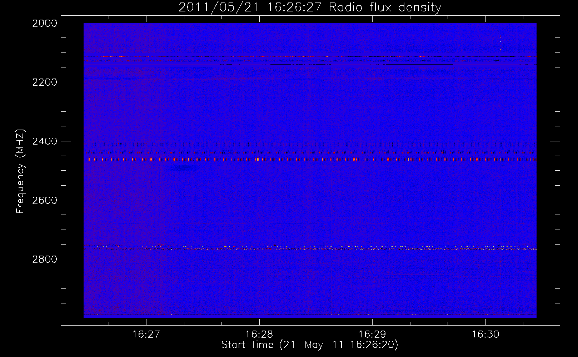Click the 'Start Time (21-May-11 16:26:20)' axis title
This screenshot has height=357, width=578.
tap(310, 345)
